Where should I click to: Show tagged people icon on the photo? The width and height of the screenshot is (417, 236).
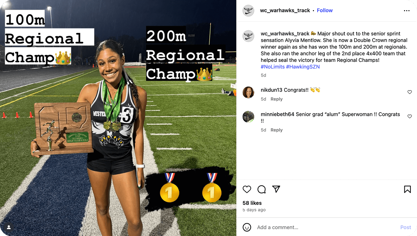[9, 227]
